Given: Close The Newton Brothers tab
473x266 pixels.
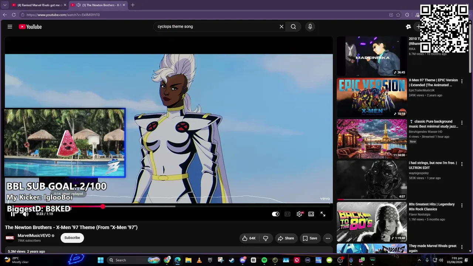Looking at the screenshot, I should click(124, 5).
